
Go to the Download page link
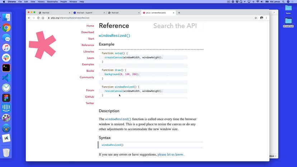coord(88,32)
